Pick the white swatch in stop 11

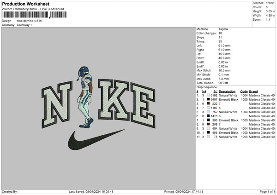[x=209, y=137]
